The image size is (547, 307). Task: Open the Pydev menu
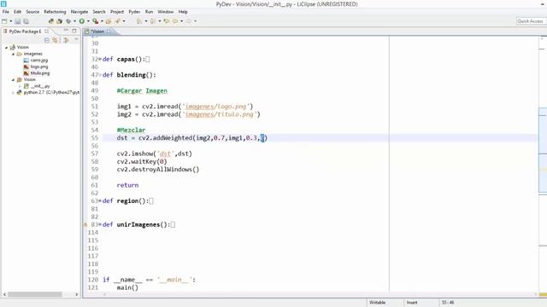pyautogui.click(x=134, y=12)
